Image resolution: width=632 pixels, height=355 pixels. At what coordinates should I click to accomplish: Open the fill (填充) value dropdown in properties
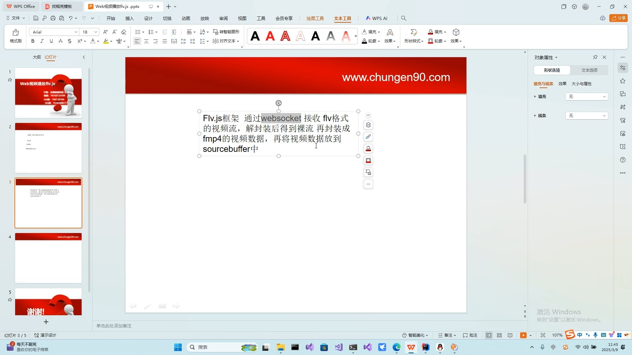pyautogui.click(x=587, y=97)
